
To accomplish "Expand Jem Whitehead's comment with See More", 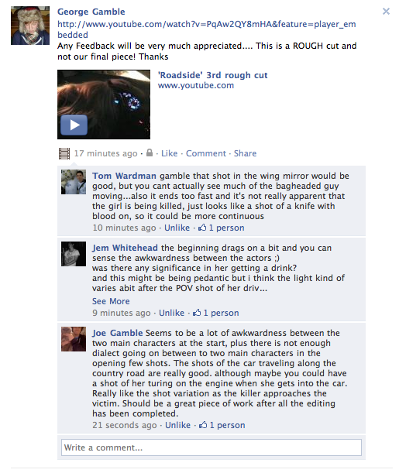I will point(111,301).
